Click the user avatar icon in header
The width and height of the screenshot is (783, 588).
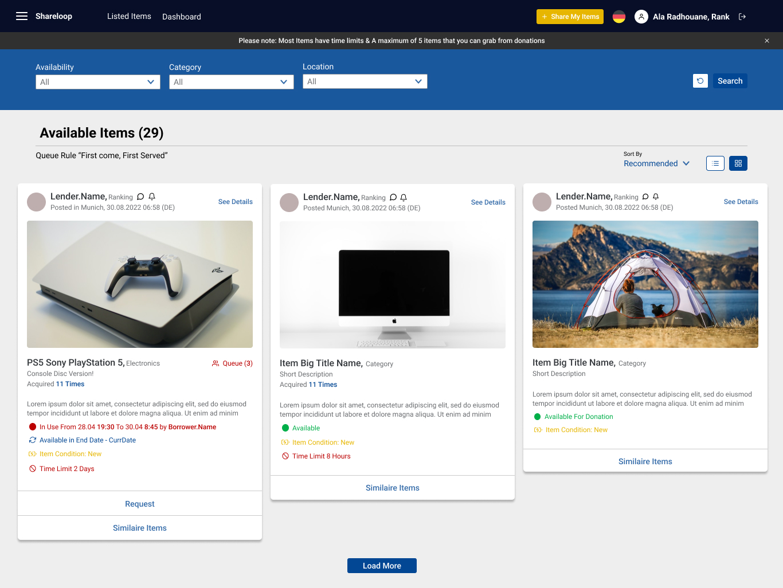641,17
